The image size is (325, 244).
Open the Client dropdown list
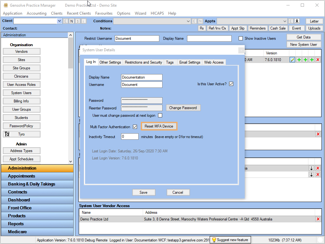pyautogui.click(x=59, y=21)
